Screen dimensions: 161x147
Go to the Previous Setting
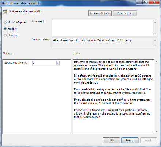[x=100, y=13]
